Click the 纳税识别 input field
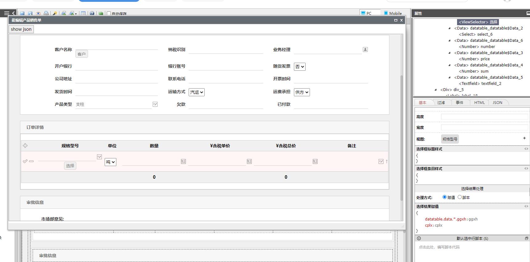This screenshot has width=530, height=262. point(226,50)
